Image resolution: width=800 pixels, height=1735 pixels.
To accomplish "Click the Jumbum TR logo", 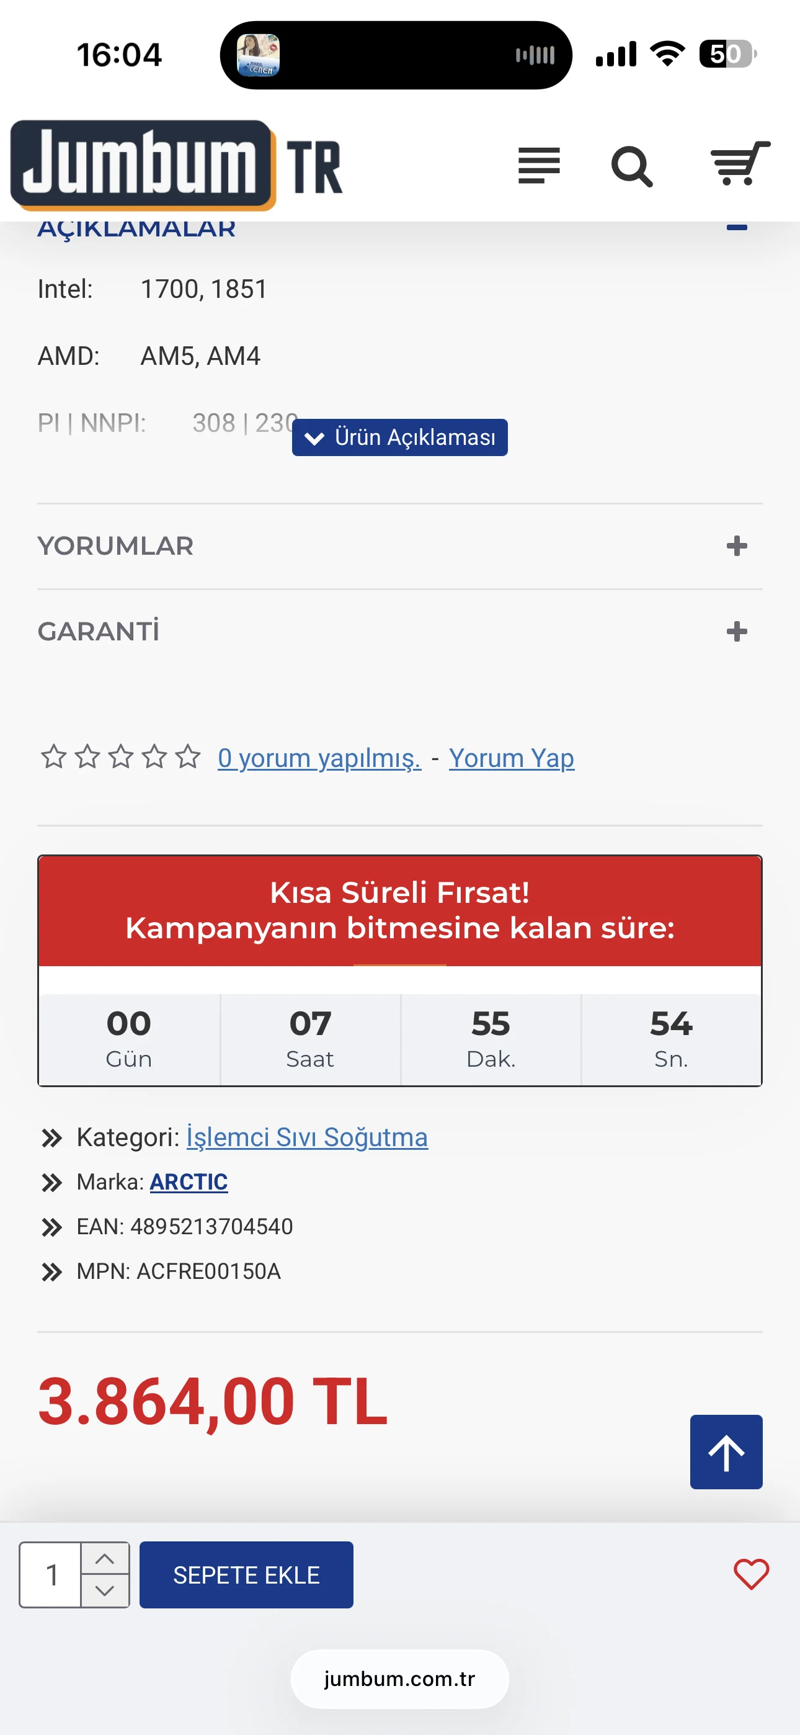I will point(176,165).
